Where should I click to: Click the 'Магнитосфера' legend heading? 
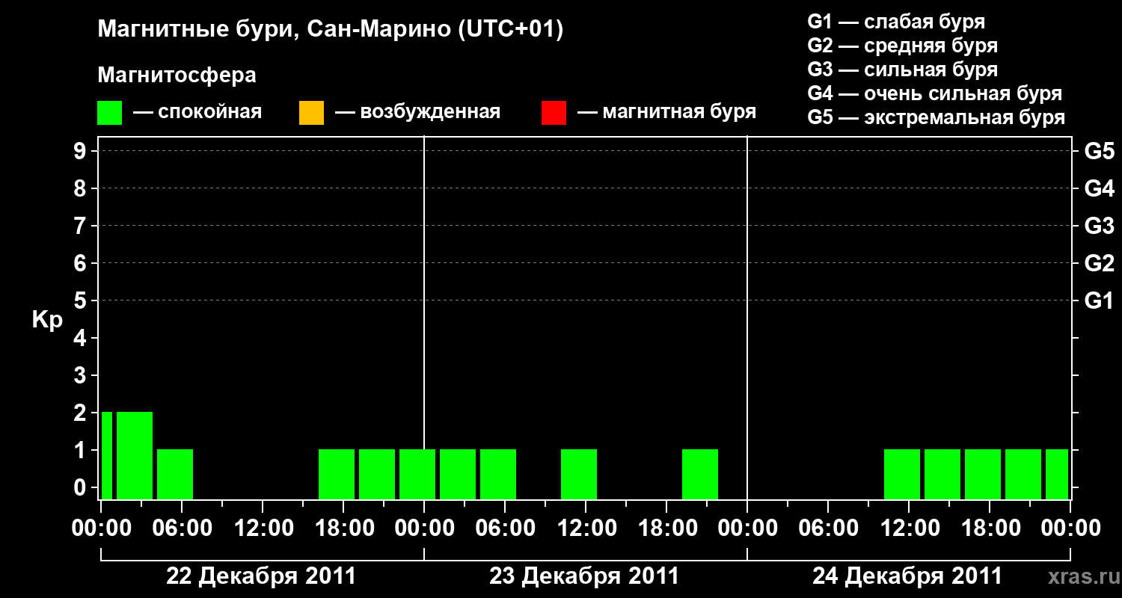pyautogui.click(x=177, y=75)
